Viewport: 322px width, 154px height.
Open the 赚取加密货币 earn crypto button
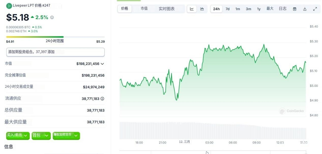pyautogui.click(x=66, y=136)
